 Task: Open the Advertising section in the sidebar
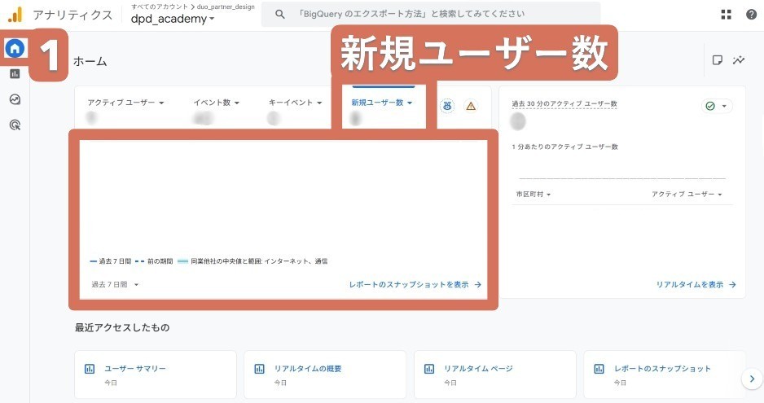click(15, 125)
